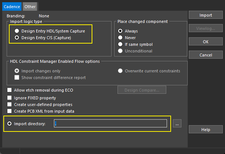
Task: Select the Import directory radio button
Action: (x=10, y=124)
